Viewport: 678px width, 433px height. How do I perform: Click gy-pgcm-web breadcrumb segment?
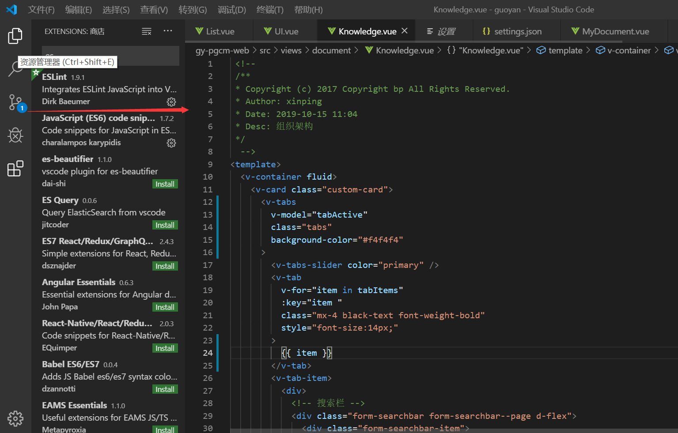(222, 50)
